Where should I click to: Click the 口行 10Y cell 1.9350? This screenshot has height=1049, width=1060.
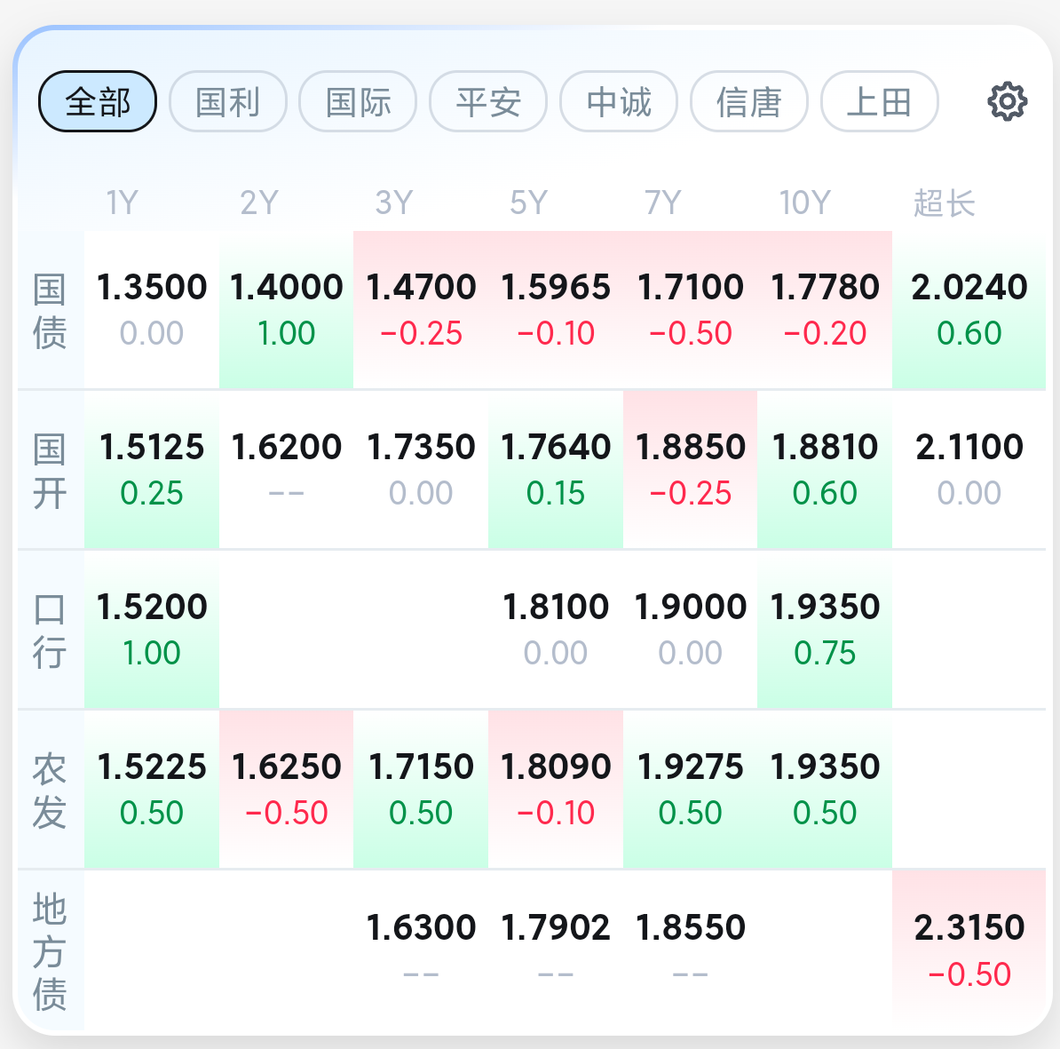point(825,629)
